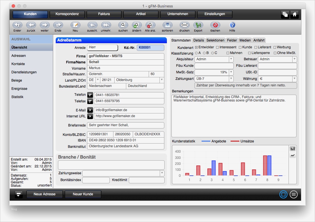Open the Währung currency dropdown
Image resolution: width=315 pixels, height=222 pixels.
pos(295,79)
